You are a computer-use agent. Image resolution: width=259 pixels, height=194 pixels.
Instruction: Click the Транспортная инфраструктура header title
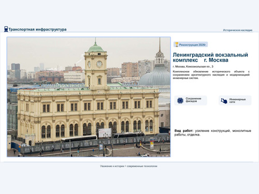pyautogui.click(x=37, y=29)
